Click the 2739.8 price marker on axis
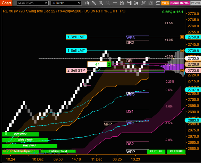The height and width of the screenshot is (163, 201). (x=193, y=51)
